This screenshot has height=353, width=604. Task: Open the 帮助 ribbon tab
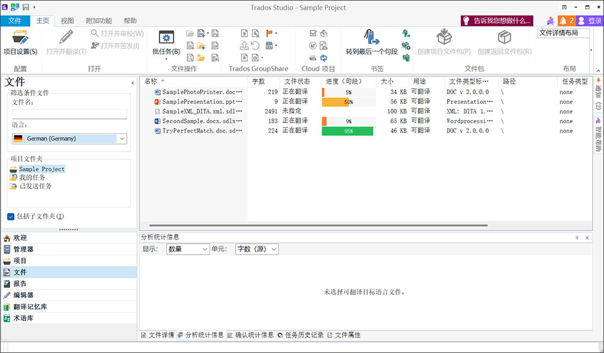coord(130,21)
